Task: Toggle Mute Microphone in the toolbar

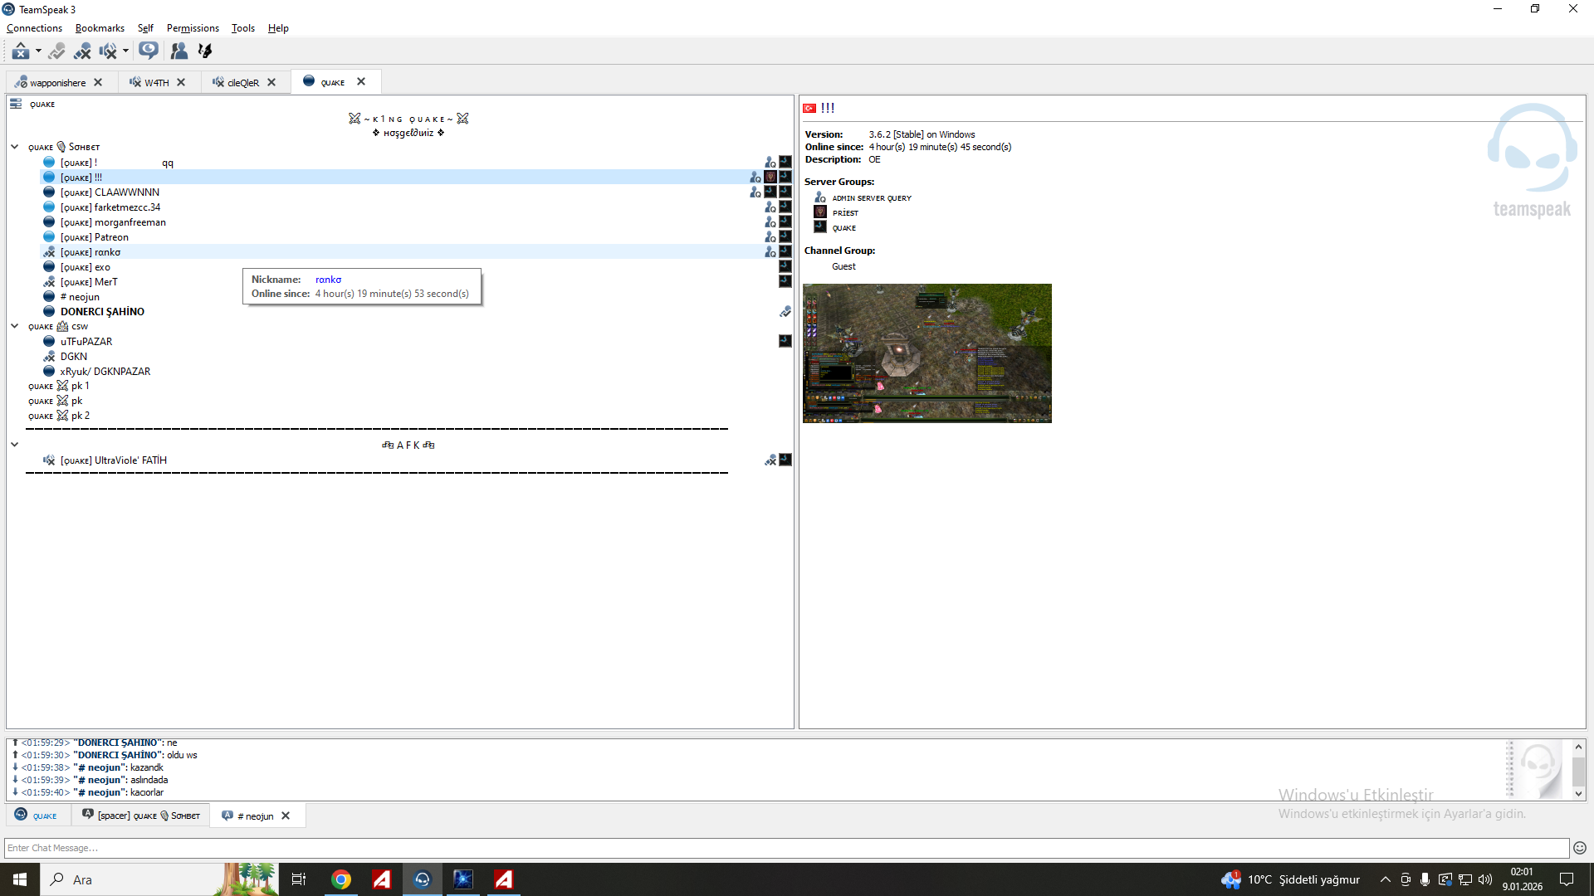Action: coord(82,51)
